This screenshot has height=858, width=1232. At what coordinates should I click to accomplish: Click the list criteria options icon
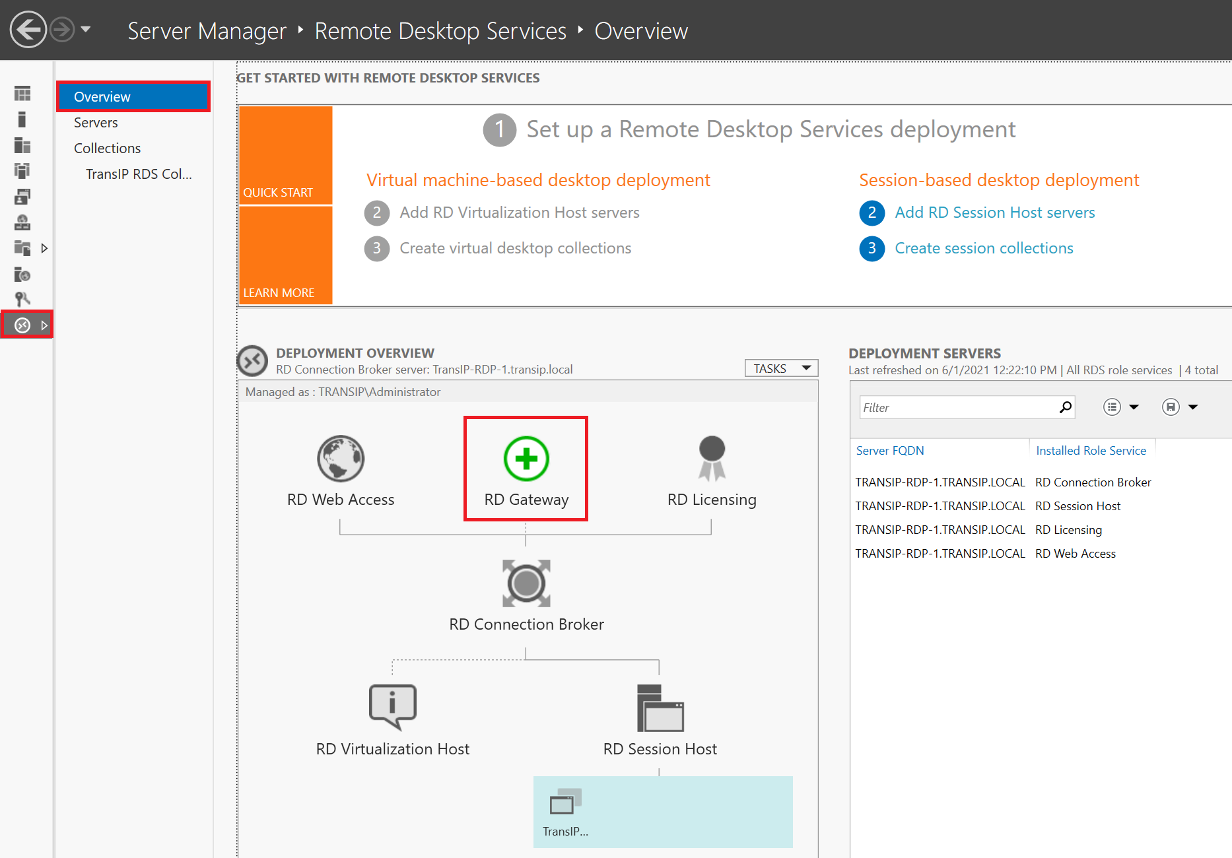pyautogui.click(x=1112, y=407)
